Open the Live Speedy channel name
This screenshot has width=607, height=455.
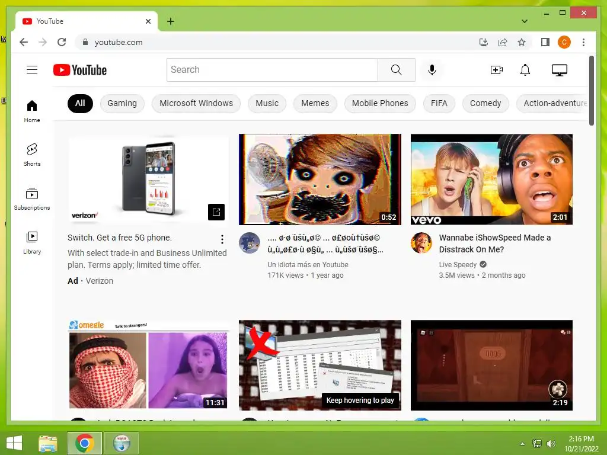click(458, 265)
